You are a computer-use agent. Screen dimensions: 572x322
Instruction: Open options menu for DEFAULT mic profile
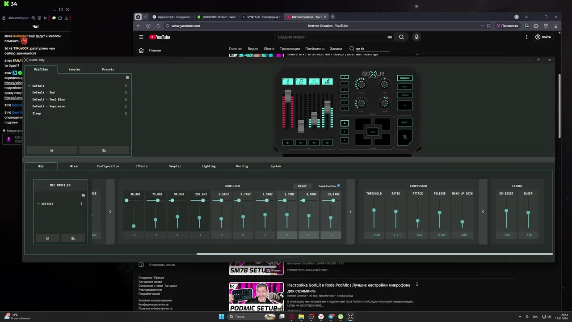click(81, 203)
